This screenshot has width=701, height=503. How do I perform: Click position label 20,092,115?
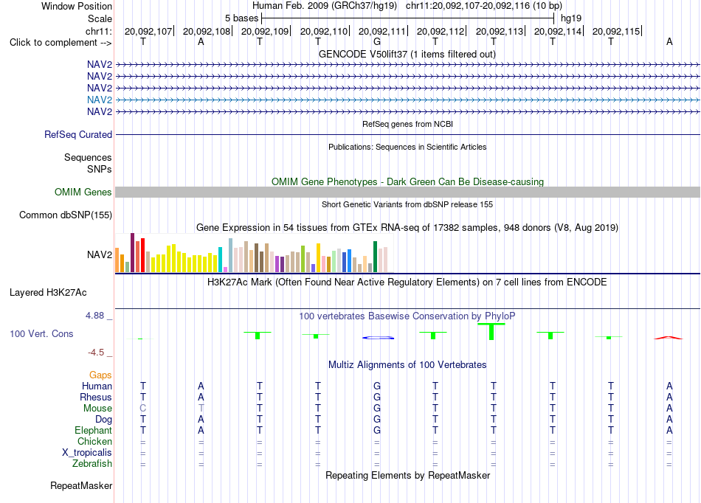[616, 31]
